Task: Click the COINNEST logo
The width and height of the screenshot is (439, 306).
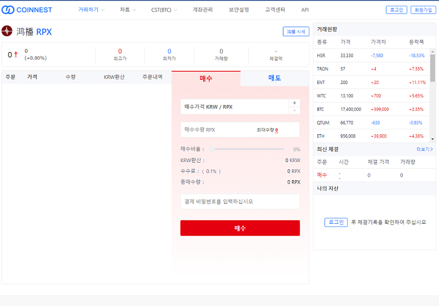Action: (27, 10)
